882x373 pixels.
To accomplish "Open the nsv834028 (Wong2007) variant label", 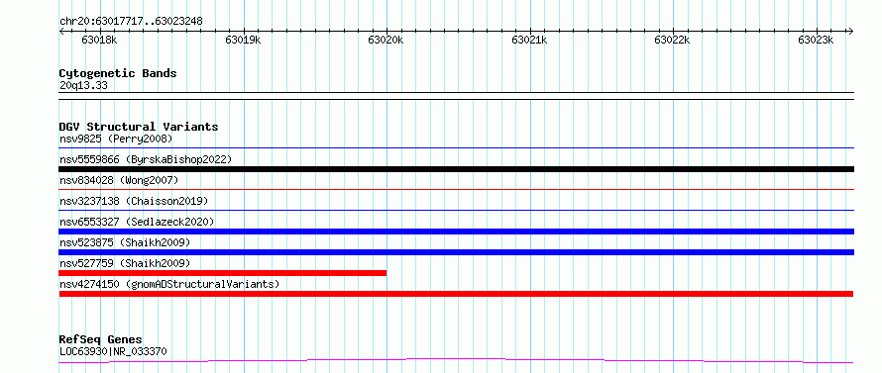I will [119, 180].
